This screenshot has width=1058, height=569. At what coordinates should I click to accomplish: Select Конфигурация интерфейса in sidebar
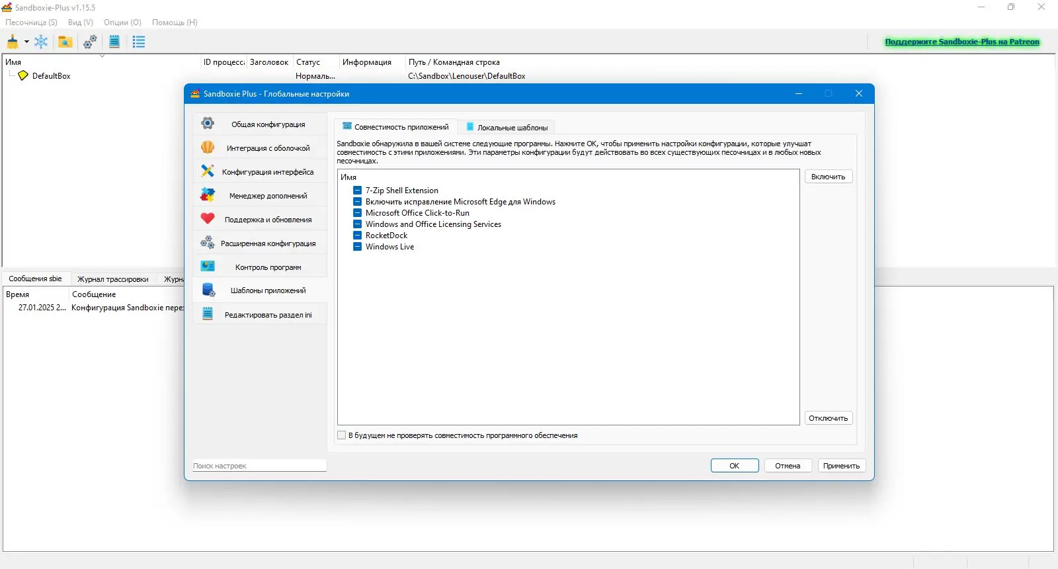click(261, 171)
